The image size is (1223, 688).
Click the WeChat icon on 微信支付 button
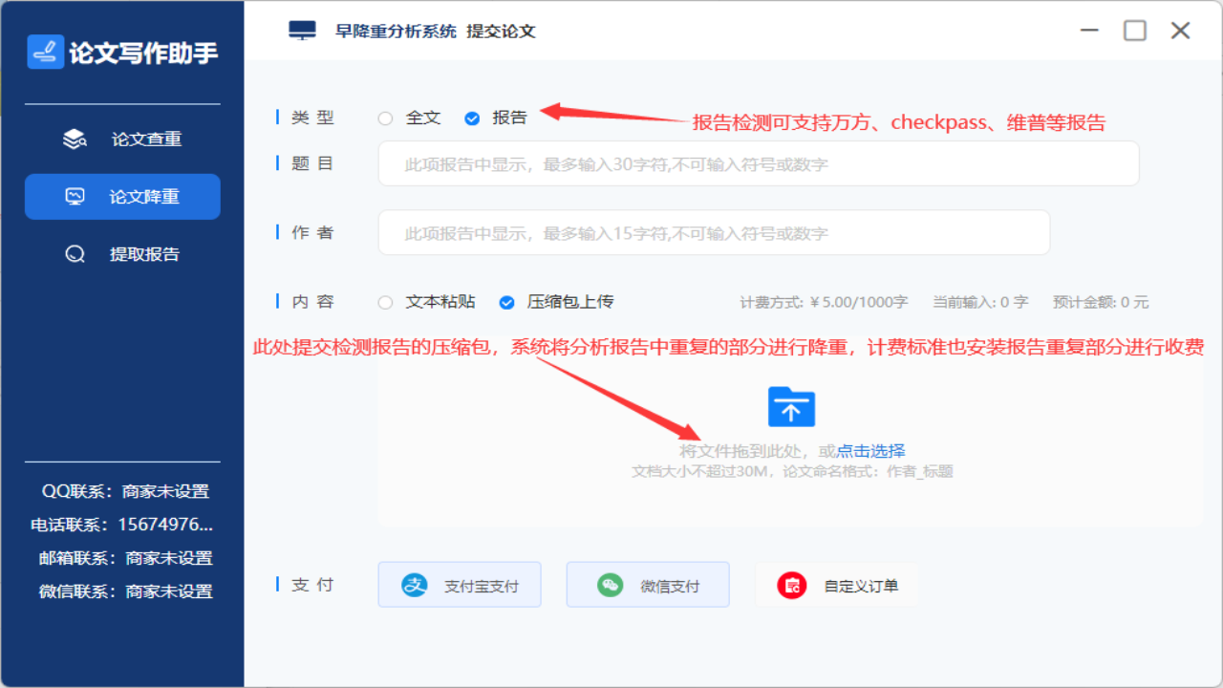point(610,584)
